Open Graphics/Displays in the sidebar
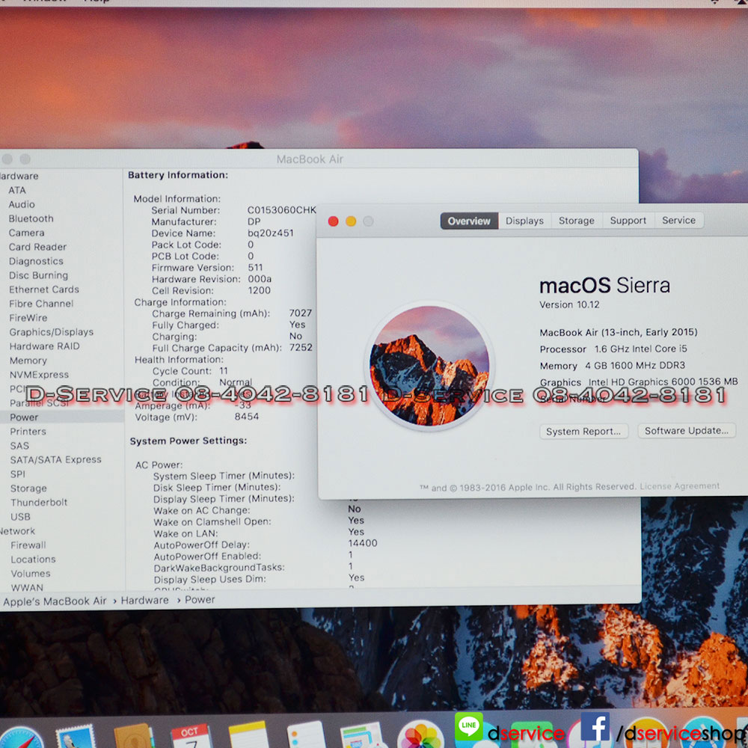 point(52,332)
